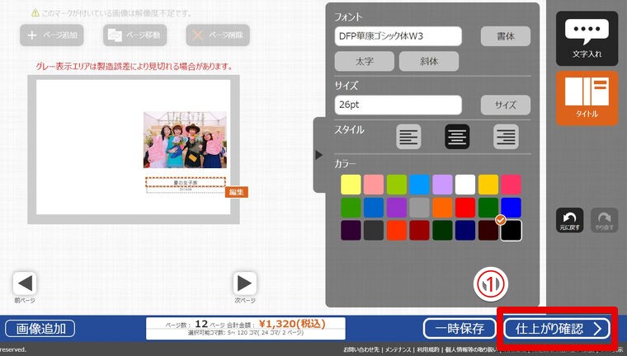Open the 書体 font chooser
This screenshot has height=356, width=627.
click(x=505, y=36)
